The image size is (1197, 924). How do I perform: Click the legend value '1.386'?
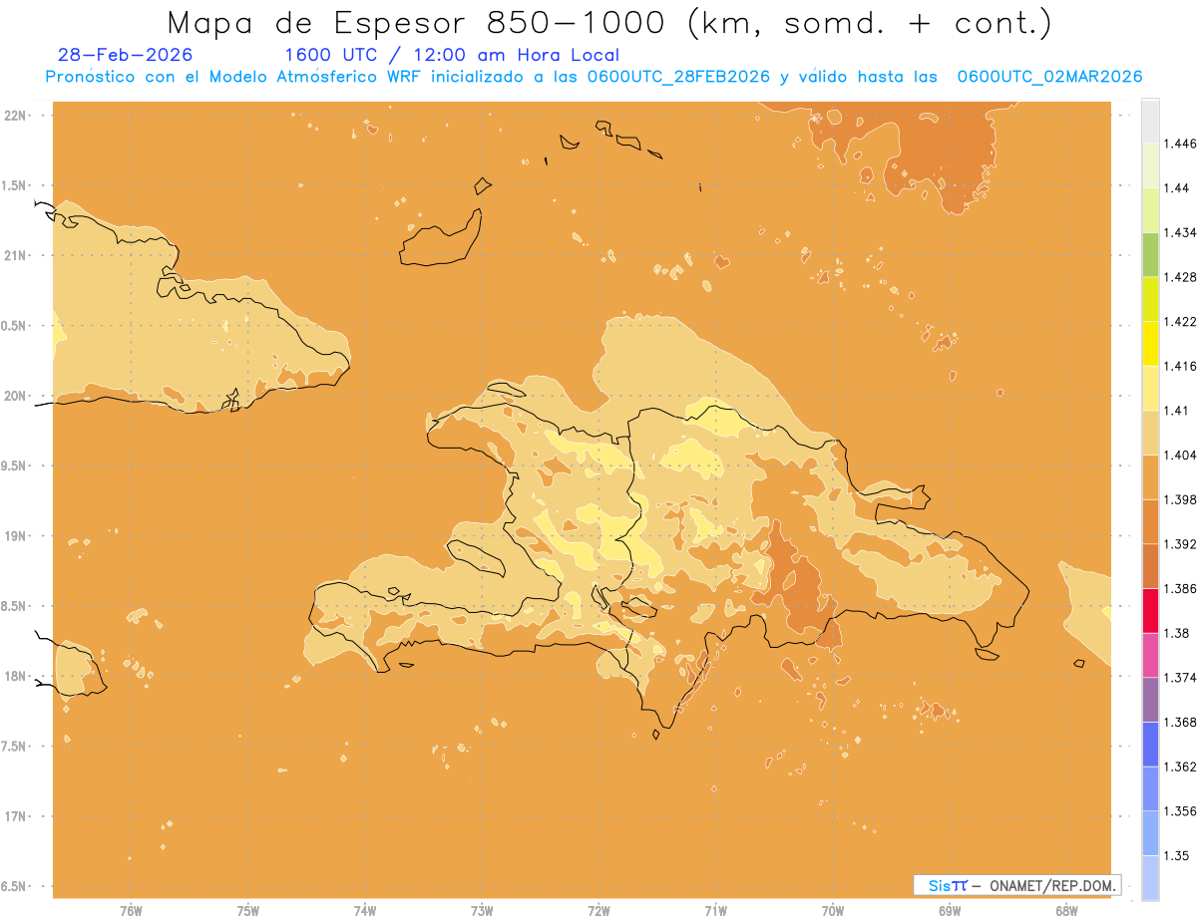point(1180,588)
